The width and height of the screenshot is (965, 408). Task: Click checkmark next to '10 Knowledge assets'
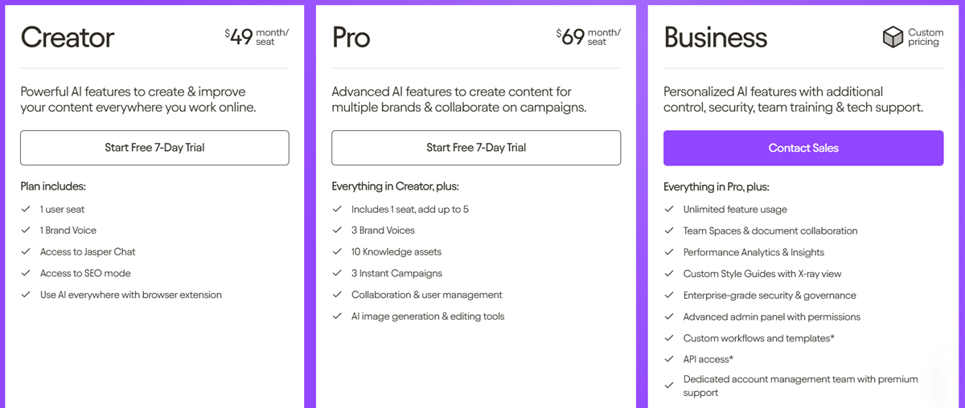coord(337,251)
